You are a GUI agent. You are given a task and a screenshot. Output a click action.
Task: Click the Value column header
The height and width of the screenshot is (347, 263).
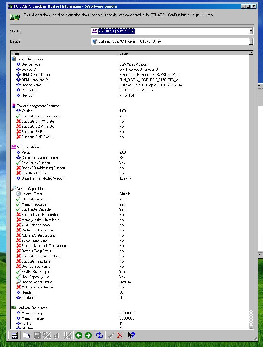183,53
